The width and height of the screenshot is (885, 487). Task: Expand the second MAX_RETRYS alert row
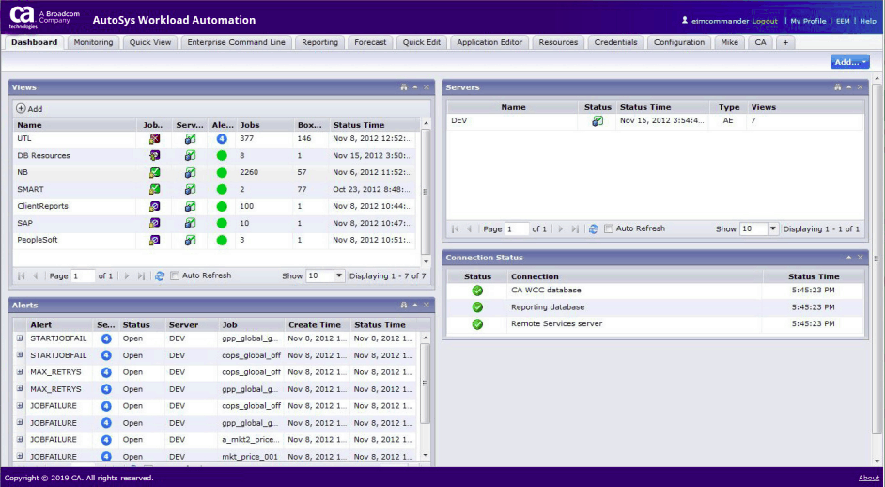(19, 388)
